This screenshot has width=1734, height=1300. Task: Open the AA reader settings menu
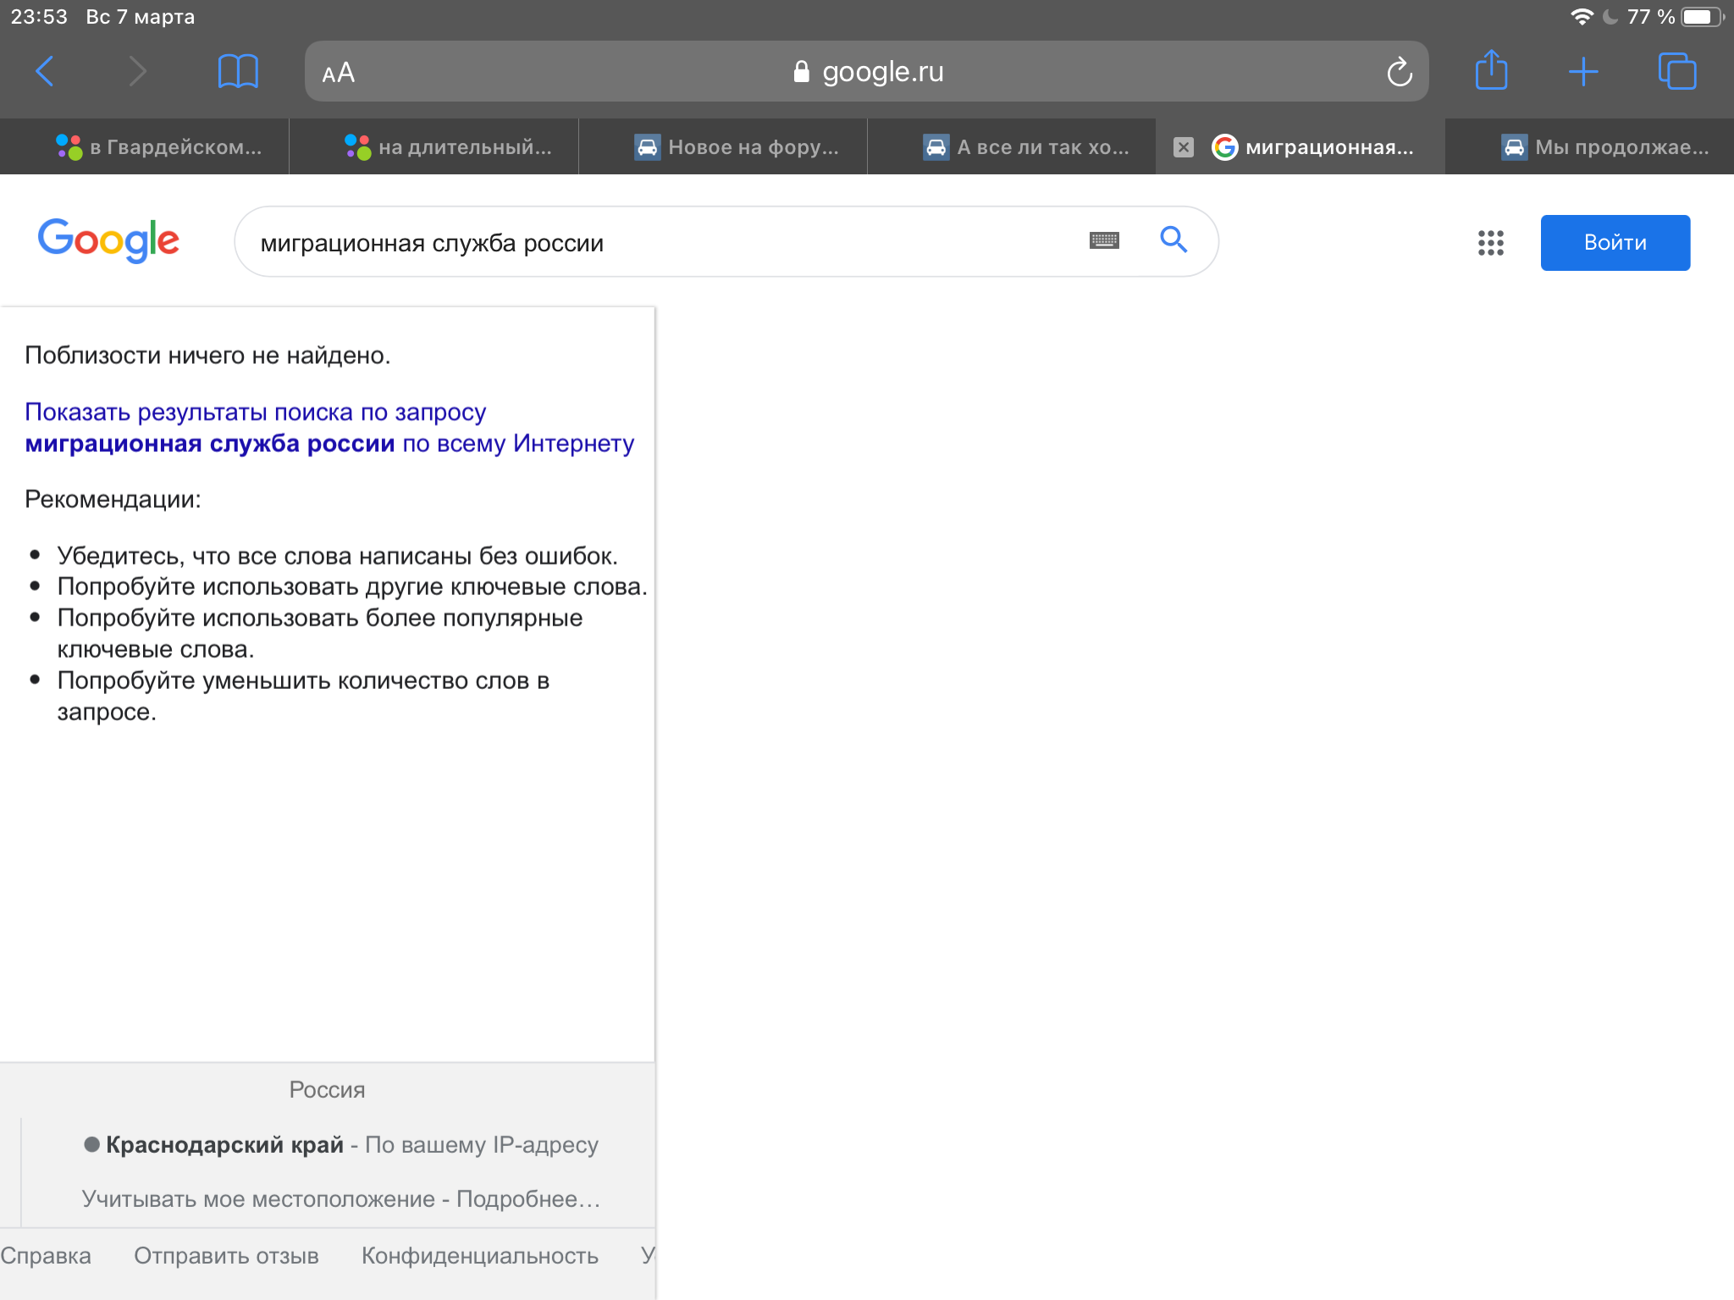[x=339, y=73]
